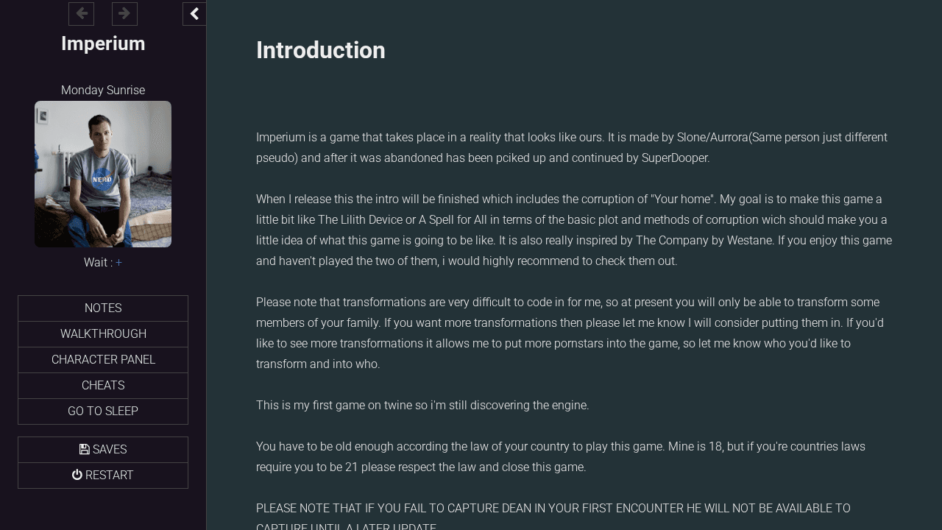Image resolution: width=942 pixels, height=530 pixels.
Task: Click the paragraph mentioning Slone/Aurrora
Action: pyautogui.click(x=571, y=148)
